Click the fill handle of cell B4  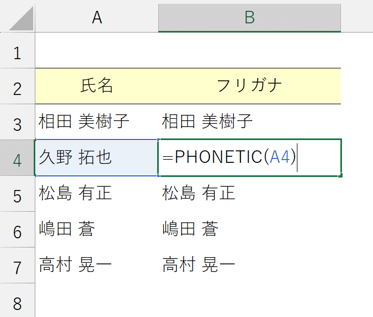pyautogui.click(x=341, y=176)
